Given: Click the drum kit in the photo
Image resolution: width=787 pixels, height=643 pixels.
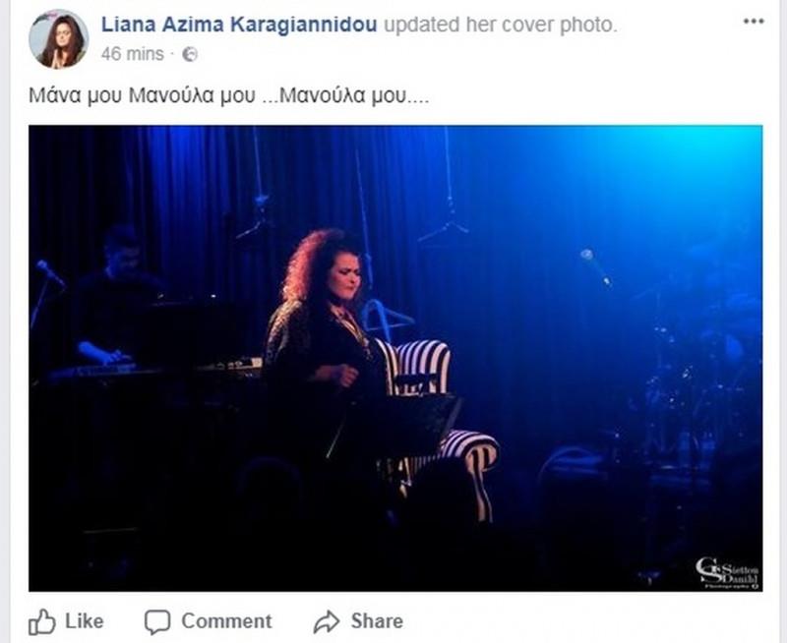Looking at the screenshot, I should [x=697, y=381].
